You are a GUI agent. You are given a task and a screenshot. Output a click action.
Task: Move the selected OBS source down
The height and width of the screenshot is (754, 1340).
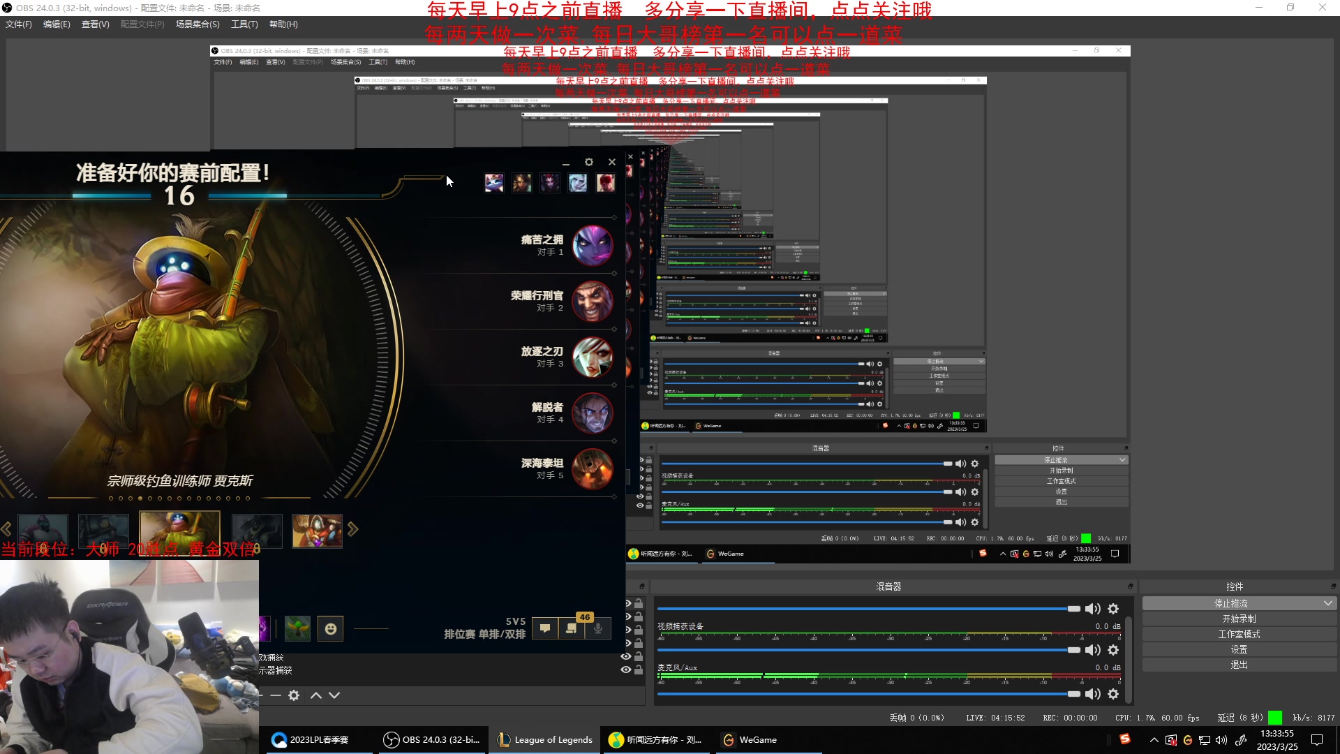(334, 695)
